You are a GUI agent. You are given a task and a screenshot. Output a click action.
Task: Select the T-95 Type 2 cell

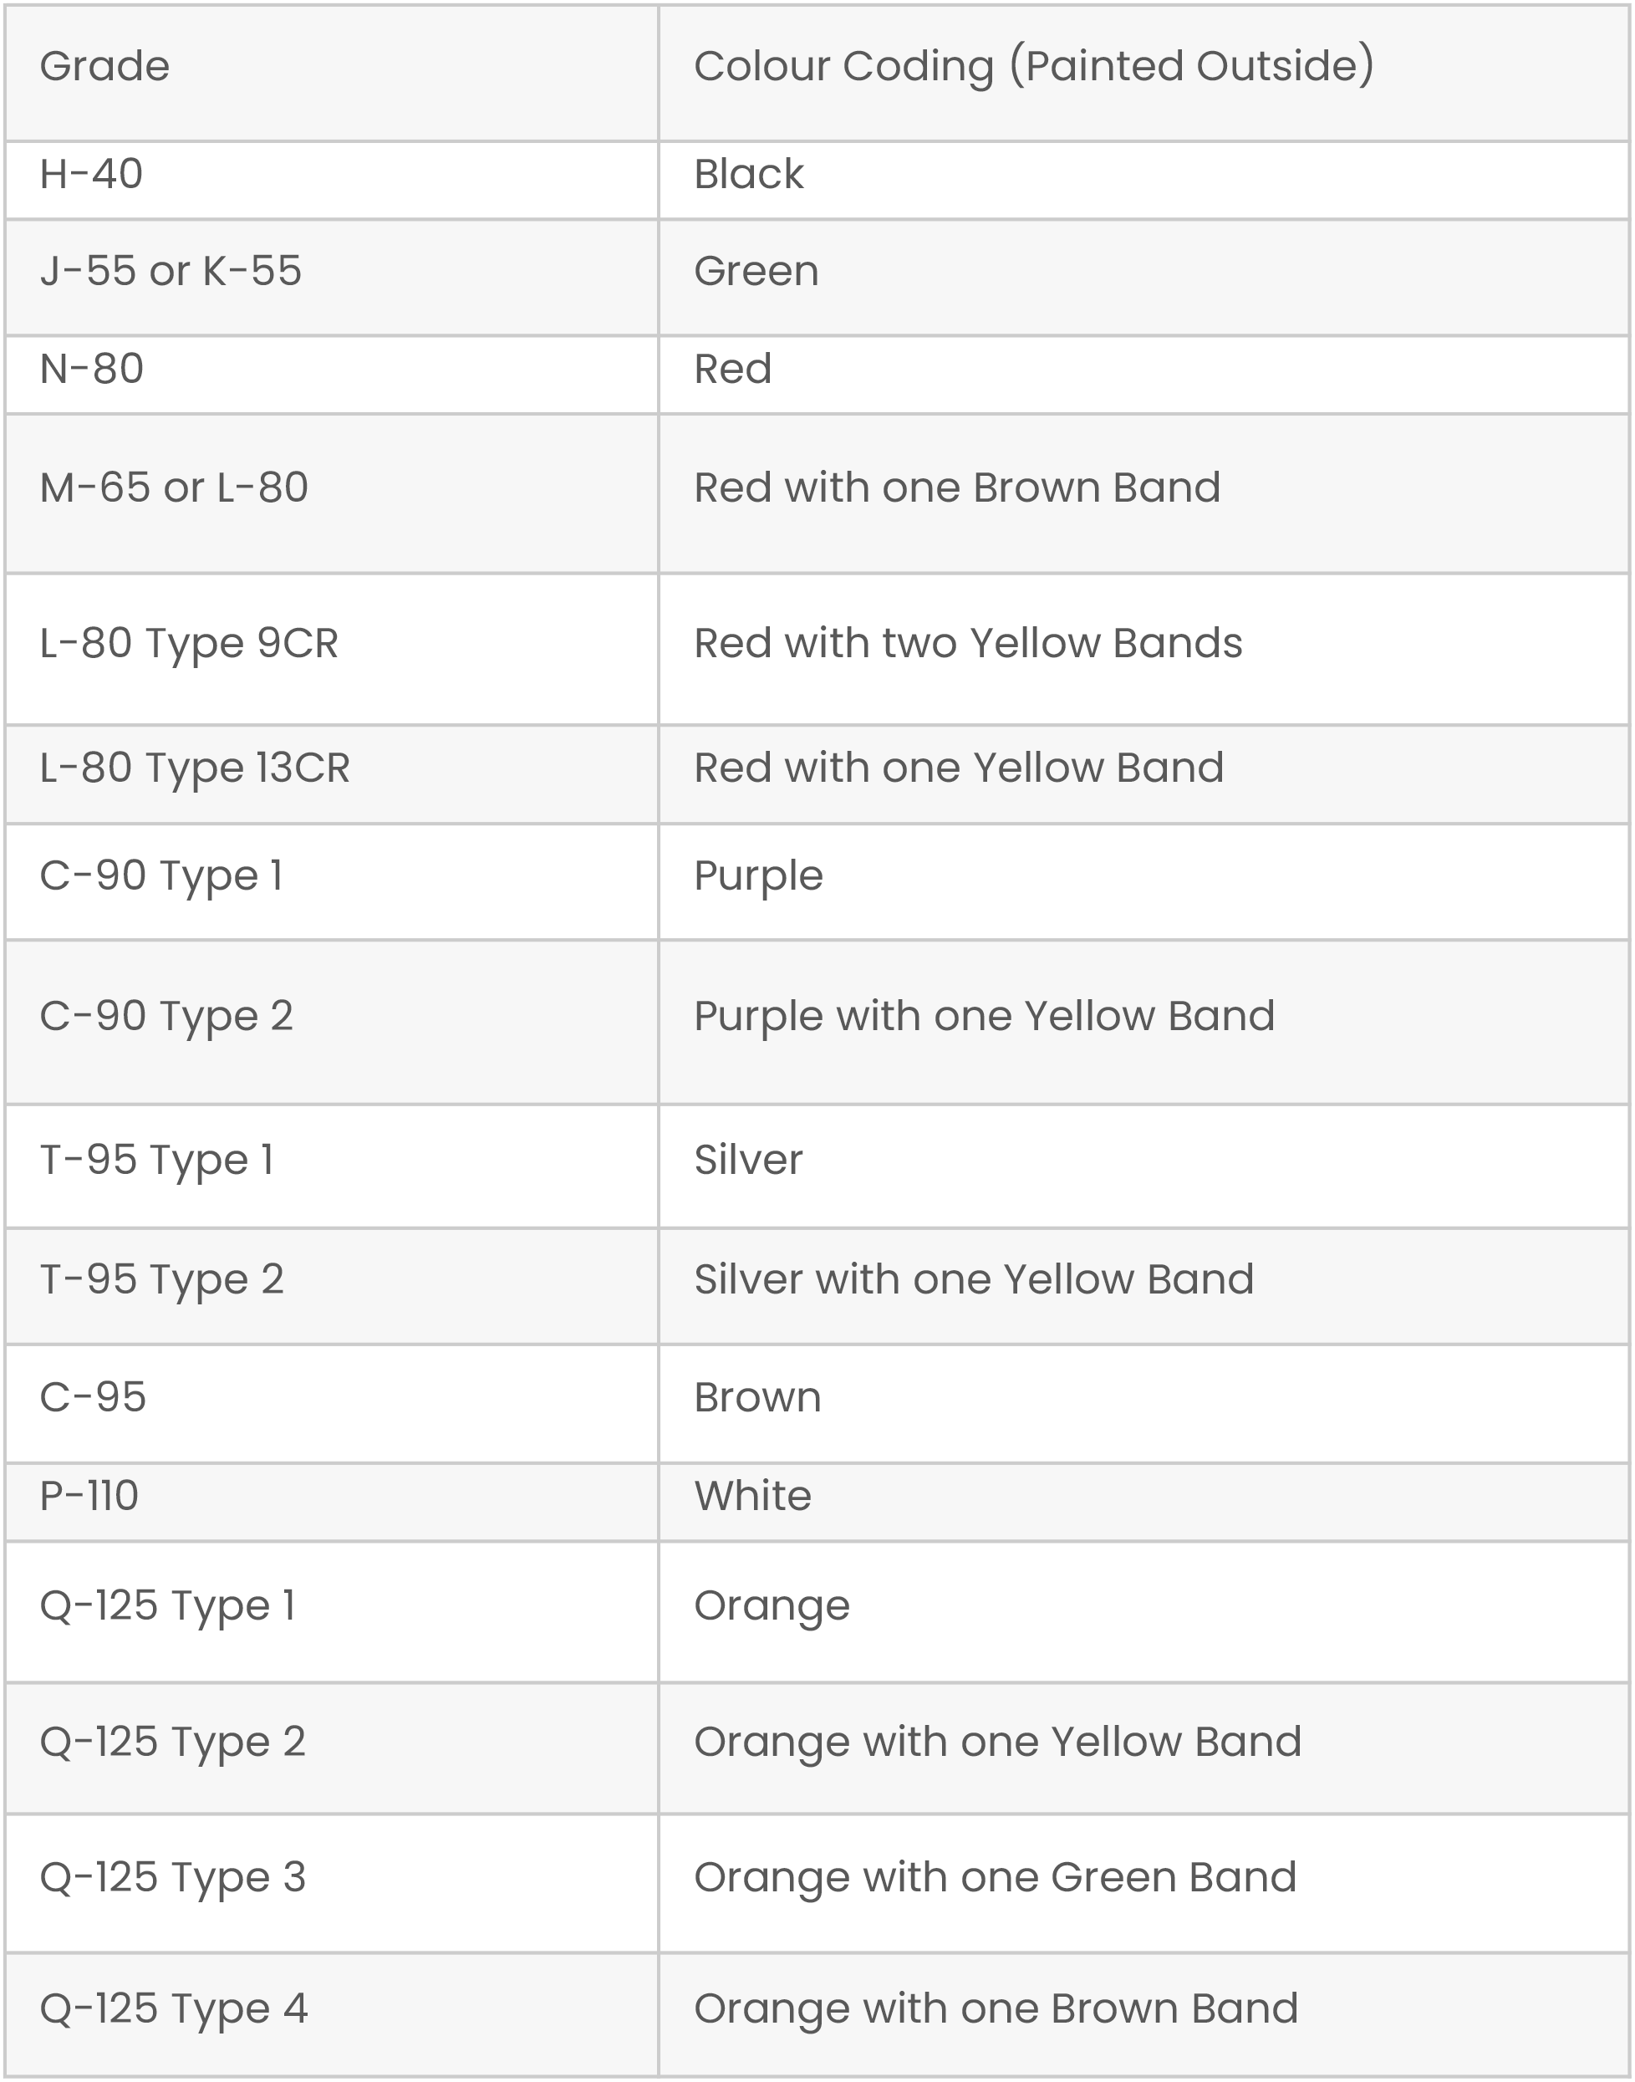coord(162,1279)
